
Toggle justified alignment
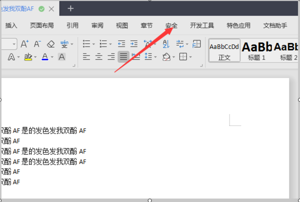point(123,57)
